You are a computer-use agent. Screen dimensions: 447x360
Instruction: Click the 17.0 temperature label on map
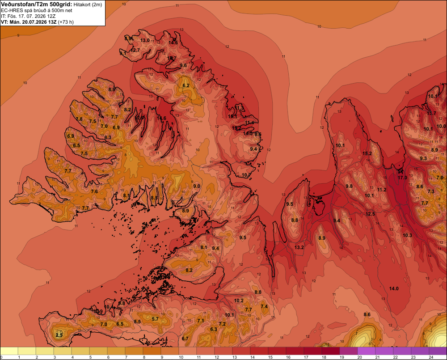[x=402, y=178]
